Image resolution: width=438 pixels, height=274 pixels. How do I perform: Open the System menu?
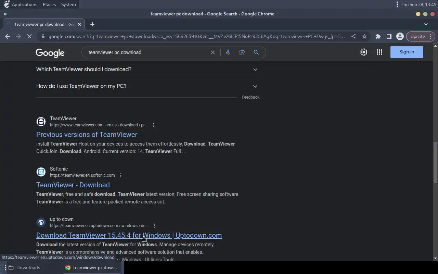point(68,4)
